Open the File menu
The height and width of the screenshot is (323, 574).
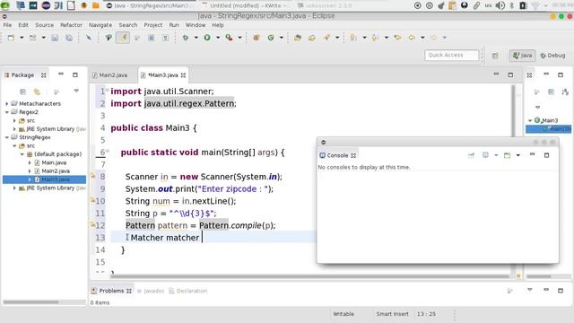tap(7, 25)
